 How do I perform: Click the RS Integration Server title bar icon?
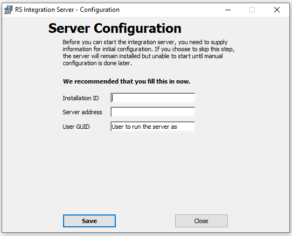click(8, 10)
